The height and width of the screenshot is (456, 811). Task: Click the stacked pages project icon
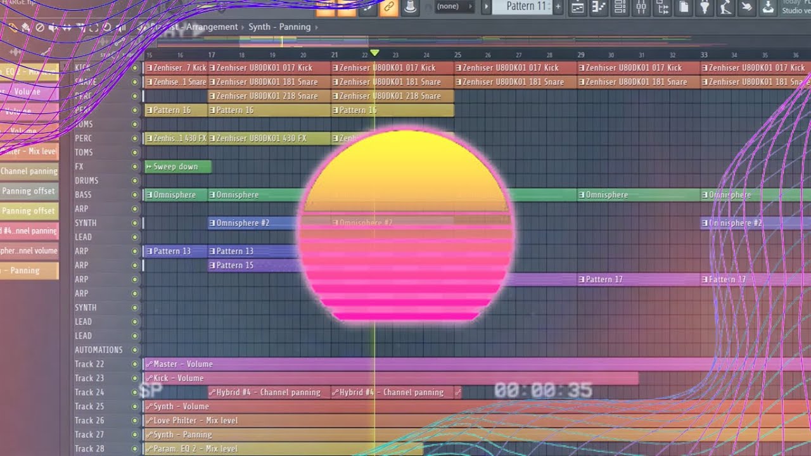pos(683,7)
